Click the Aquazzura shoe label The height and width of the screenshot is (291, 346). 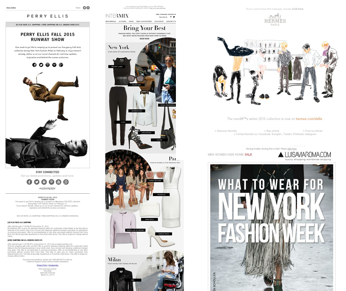pyautogui.click(x=146, y=133)
